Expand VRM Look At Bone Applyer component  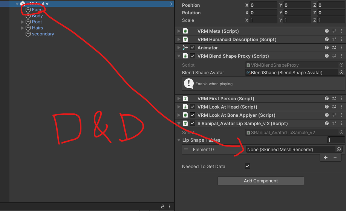coord(179,115)
